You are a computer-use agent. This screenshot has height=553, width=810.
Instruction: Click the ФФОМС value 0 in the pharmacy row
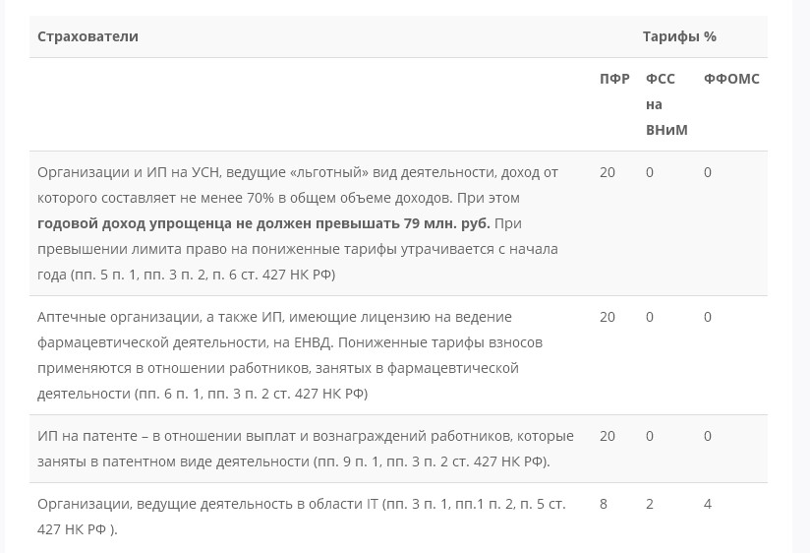[708, 317]
